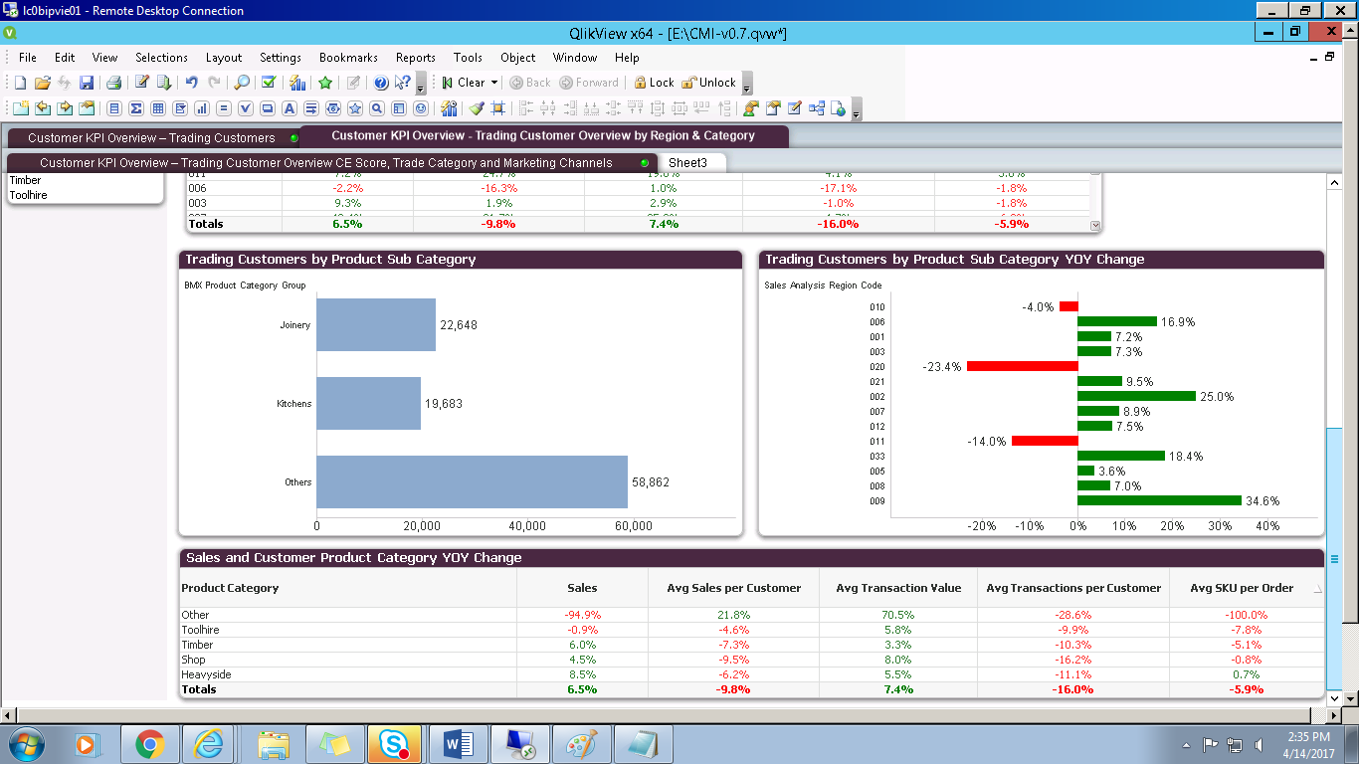Expand the Clear button dropdown arrow
This screenshot has width=1359, height=764.
tap(494, 83)
